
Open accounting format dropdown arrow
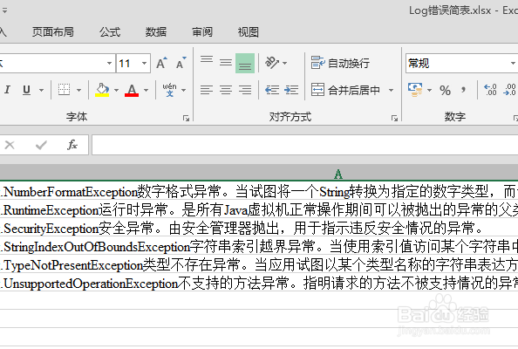(429, 90)
